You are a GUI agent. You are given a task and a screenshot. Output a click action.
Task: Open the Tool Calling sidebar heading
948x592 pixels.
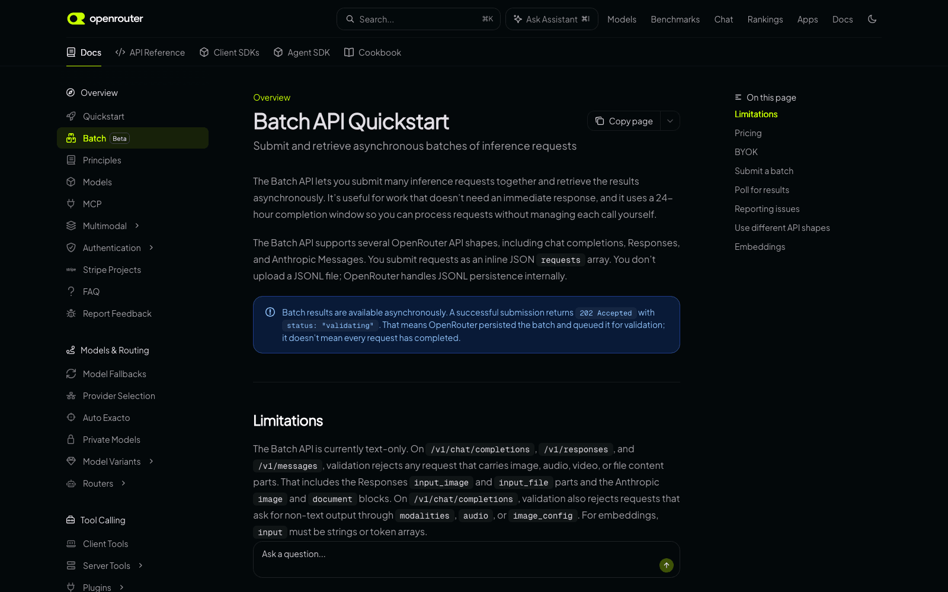coord(96,520)
